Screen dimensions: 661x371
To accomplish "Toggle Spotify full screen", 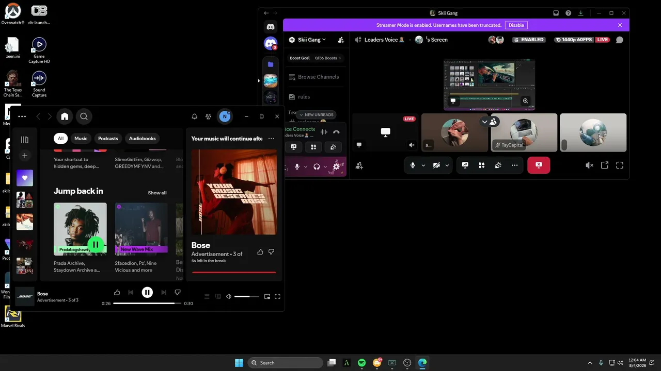I will 277,296.
